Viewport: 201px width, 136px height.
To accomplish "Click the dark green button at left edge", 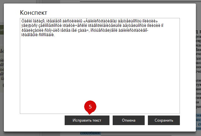I will click(2, 30).
